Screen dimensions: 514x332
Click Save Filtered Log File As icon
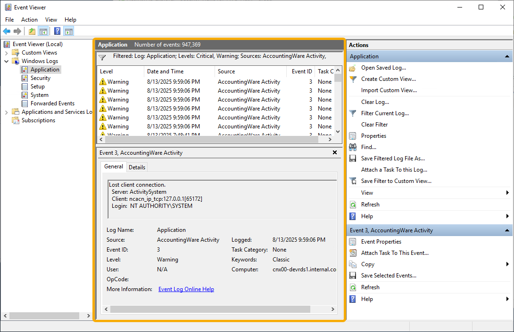353,158
